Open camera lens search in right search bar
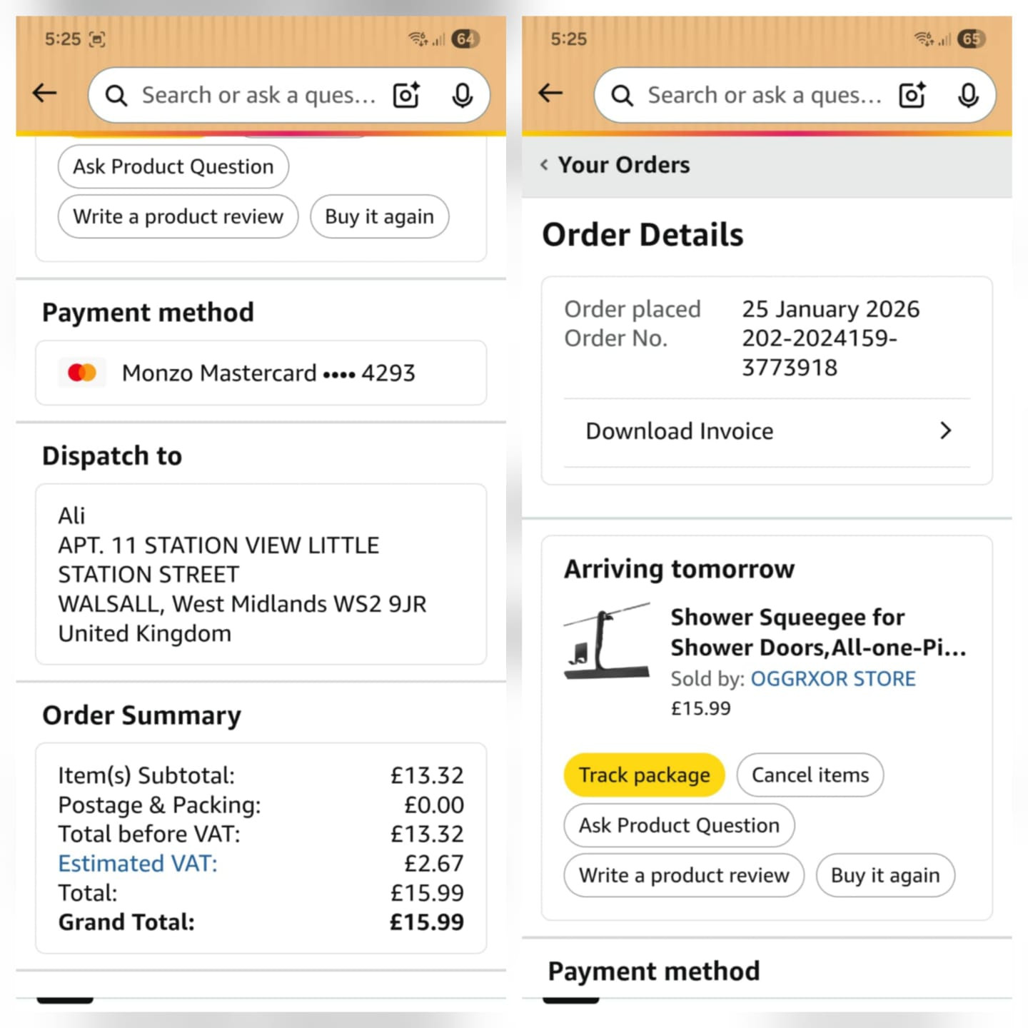Screen dimensions: 1028x1028 [912, 95]
